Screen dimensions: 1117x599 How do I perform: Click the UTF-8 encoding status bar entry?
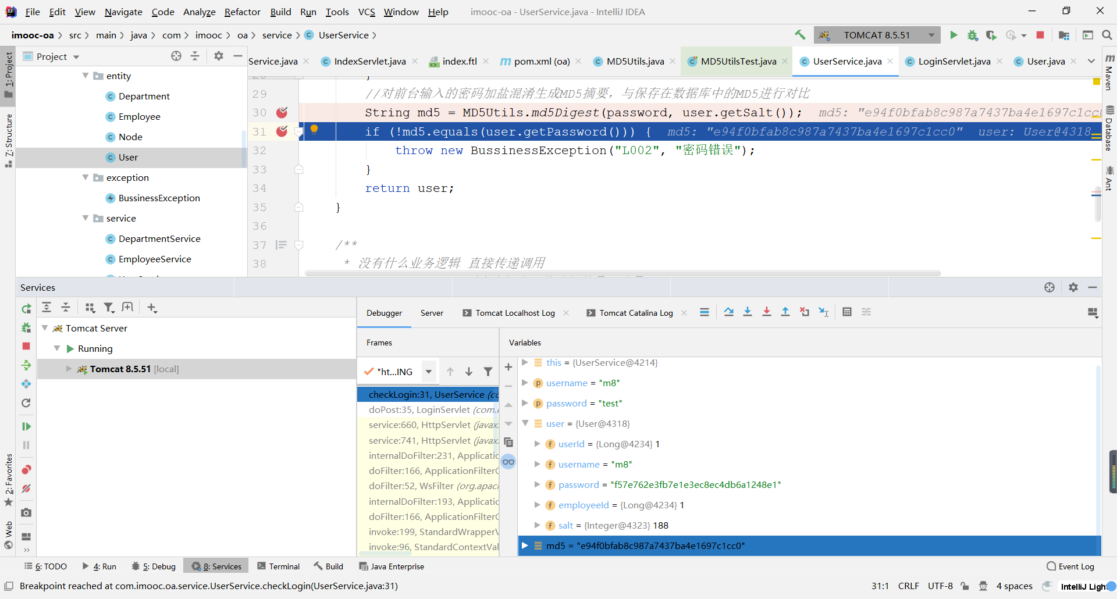click(940, 586)
